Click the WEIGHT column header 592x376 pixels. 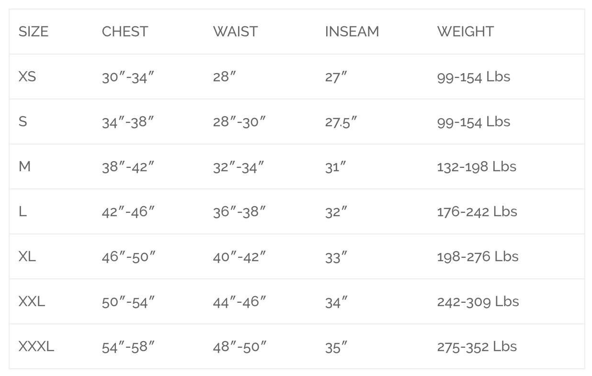click(x=465, y=32)
